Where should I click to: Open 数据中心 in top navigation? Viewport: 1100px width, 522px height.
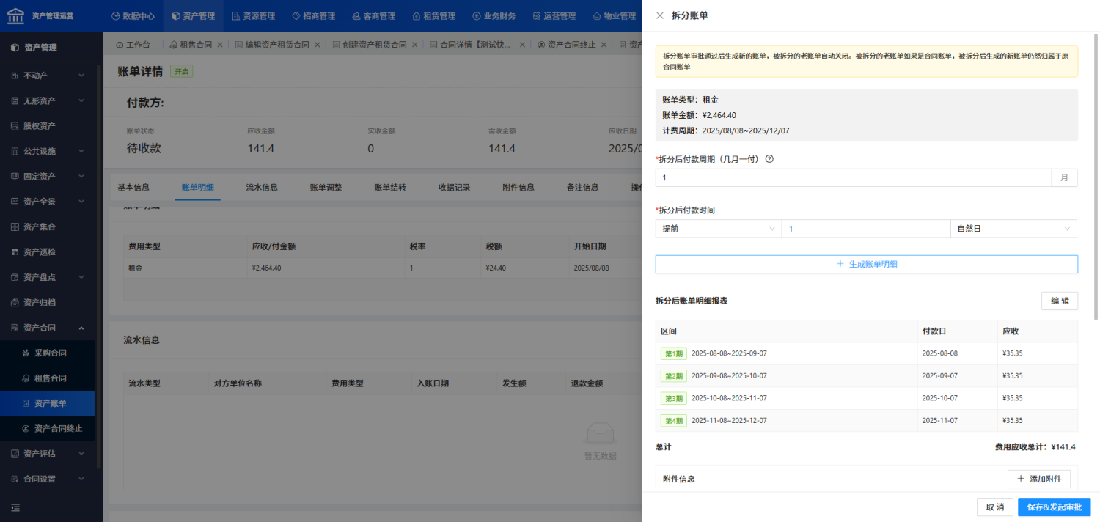coord(133,15)
